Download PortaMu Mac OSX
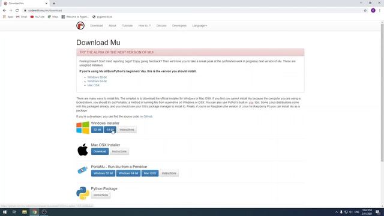 pyautogui.click(x=150, y=173)
